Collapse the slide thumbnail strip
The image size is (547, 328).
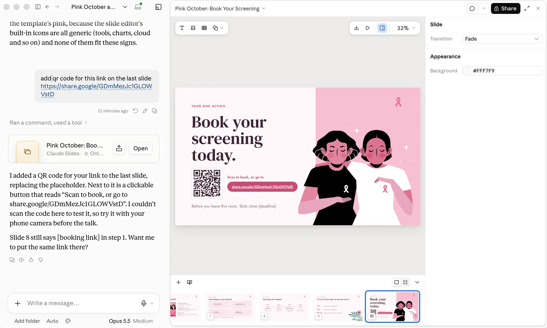417,282
